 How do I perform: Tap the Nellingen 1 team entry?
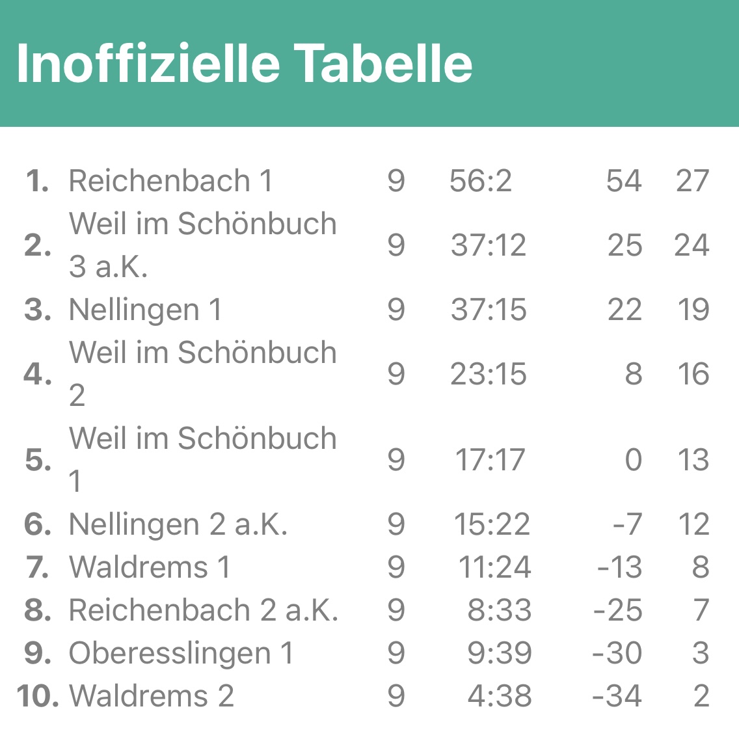coord(145,310)
